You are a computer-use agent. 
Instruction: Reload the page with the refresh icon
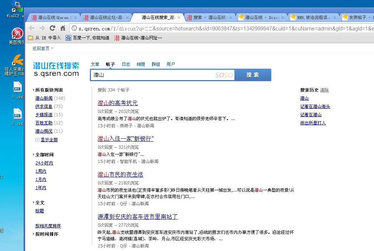53,28
